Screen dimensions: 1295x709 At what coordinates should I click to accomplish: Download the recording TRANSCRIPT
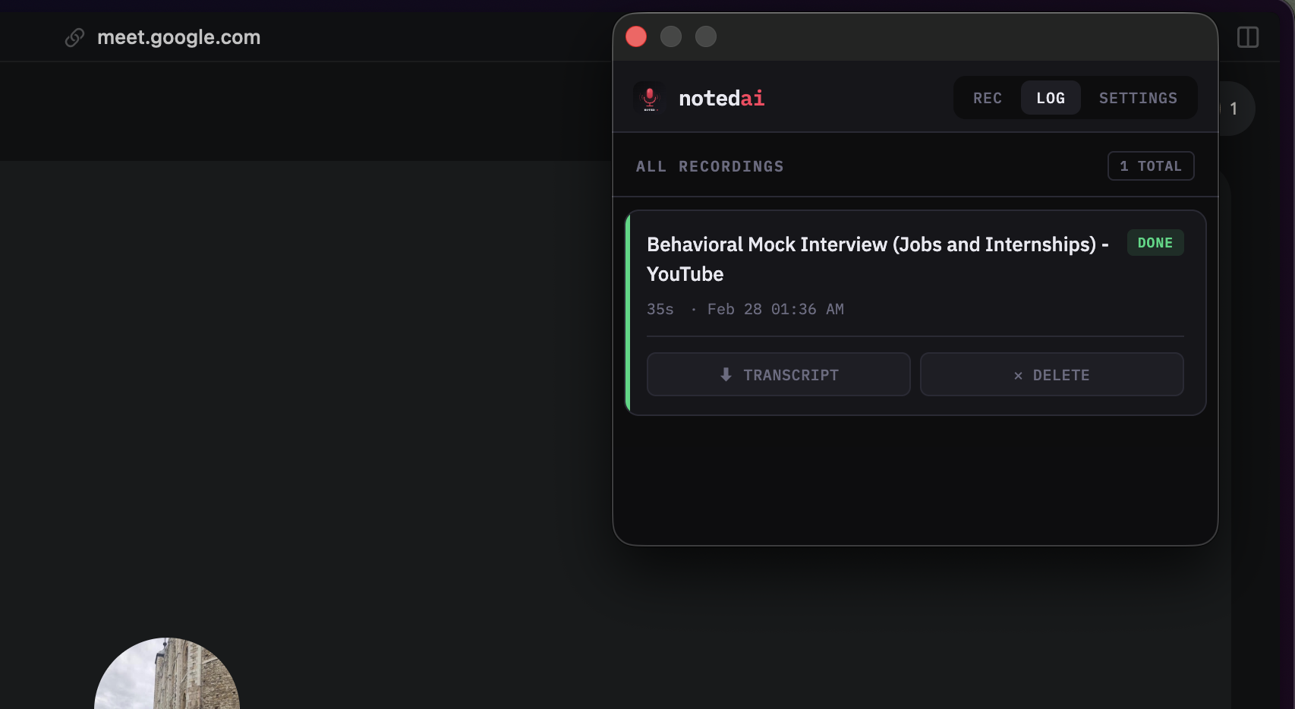pos(778,374)
